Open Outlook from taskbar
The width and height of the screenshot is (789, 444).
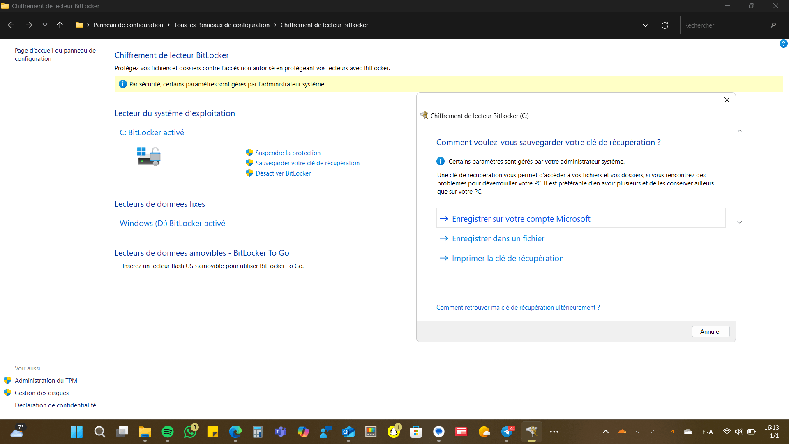(x=348, y=432)
